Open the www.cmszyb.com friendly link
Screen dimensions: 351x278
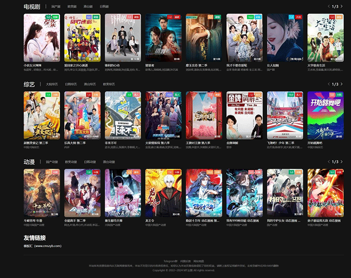pyautogui.click(x=43, y=246)
